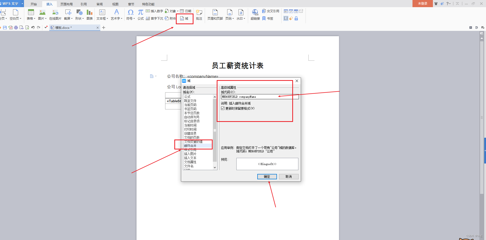Click the 域代码 field code input
The width and height of the screenshot is (486, 240).
(x=260, y=97)
